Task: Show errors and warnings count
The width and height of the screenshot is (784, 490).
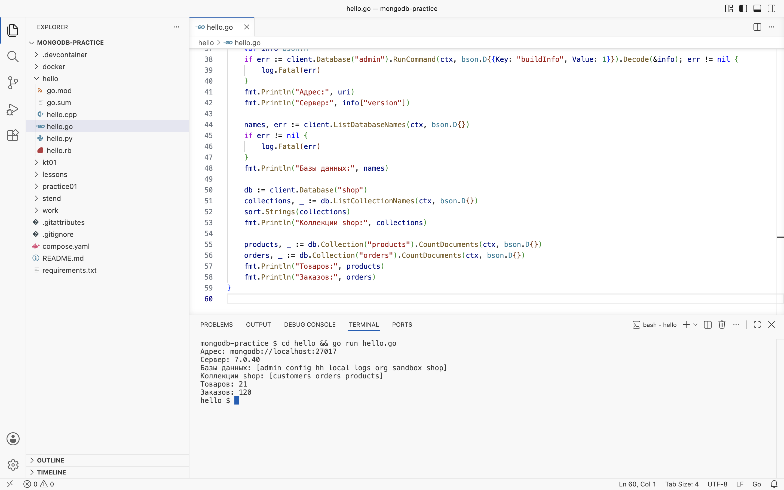Action: [39, 484]
